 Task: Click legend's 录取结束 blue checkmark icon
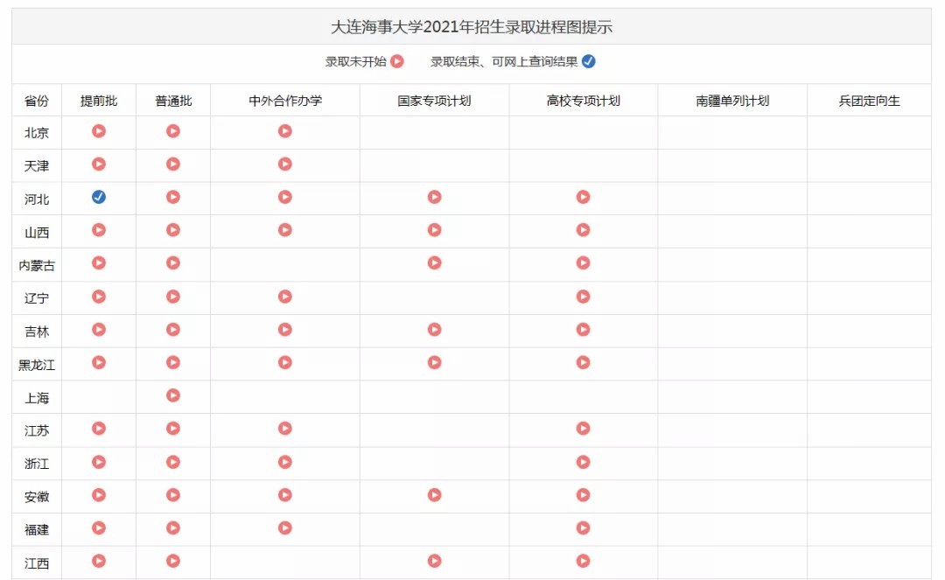587,61
